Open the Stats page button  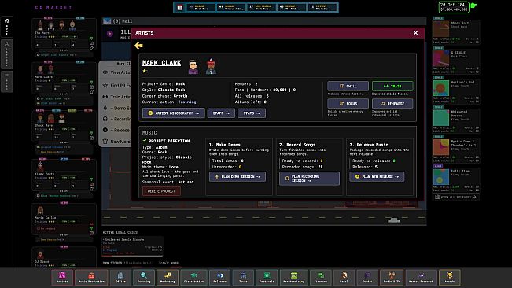(252, 113)
